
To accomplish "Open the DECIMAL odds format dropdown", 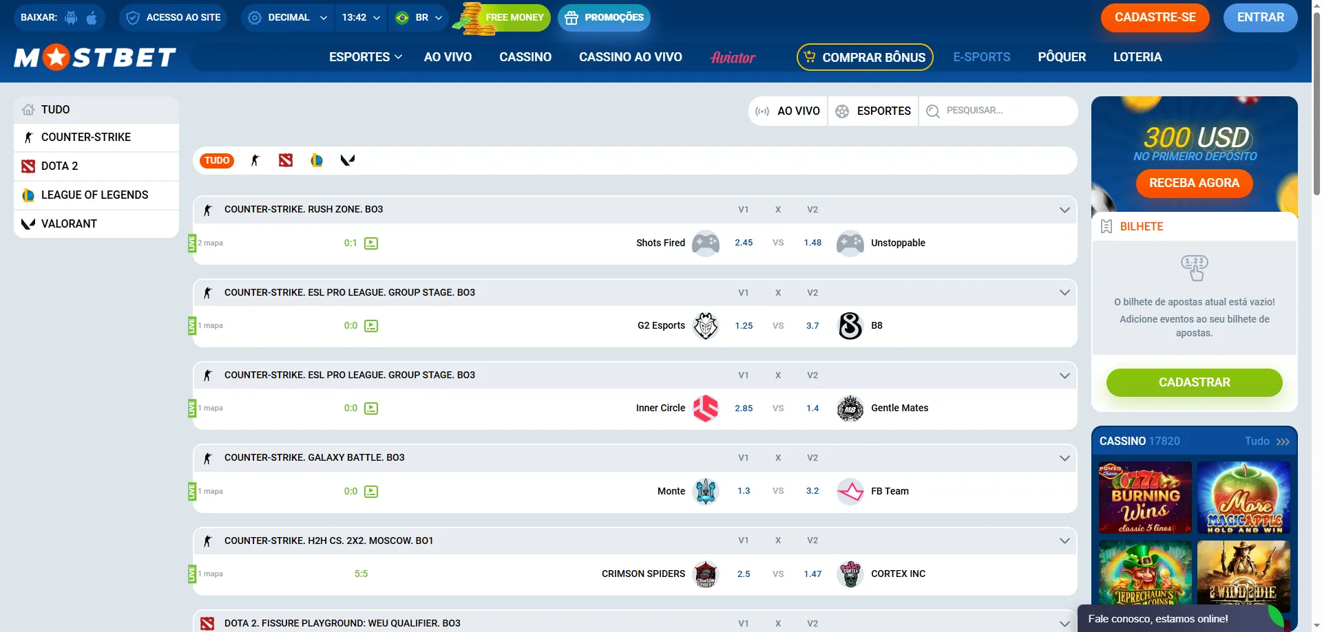I will (287, 17).
